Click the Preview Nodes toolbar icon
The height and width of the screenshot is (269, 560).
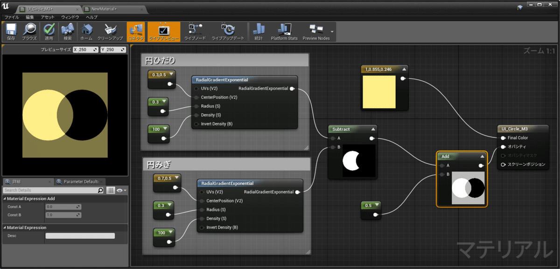pos(316,29)
